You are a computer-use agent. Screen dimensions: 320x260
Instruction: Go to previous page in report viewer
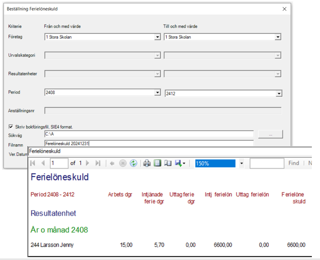43,163
